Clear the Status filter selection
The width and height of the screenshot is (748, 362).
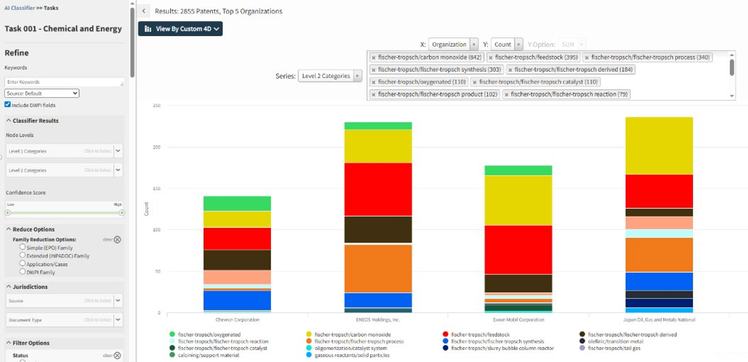click(x=117, y=355)
